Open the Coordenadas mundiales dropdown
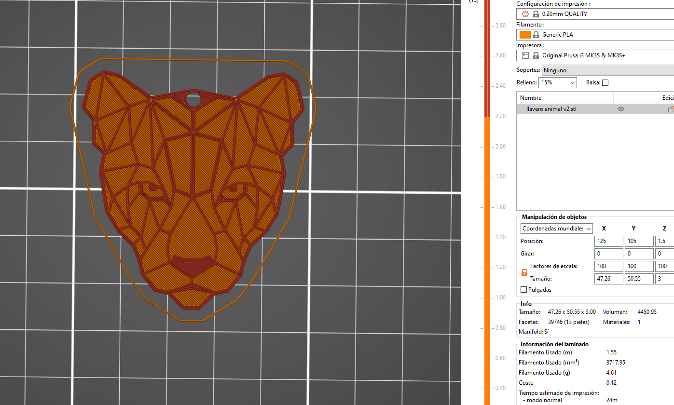The width and height of the screenshot is (674, 405). point(557,229)
